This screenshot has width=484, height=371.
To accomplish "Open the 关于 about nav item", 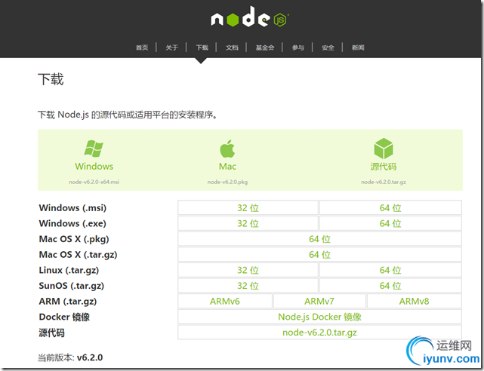I will pos(171,48).
